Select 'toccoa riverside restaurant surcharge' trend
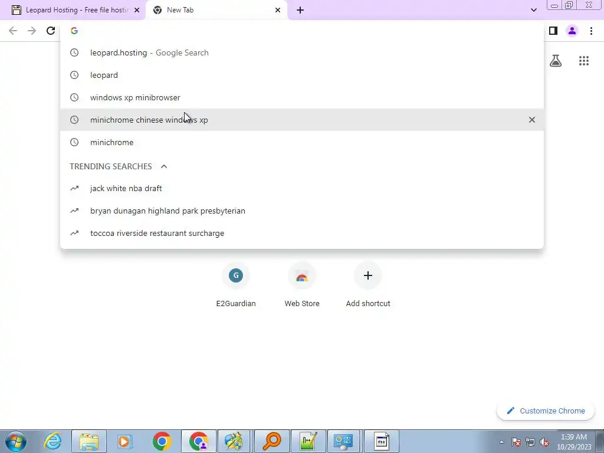604x453 pixels. 302,233
